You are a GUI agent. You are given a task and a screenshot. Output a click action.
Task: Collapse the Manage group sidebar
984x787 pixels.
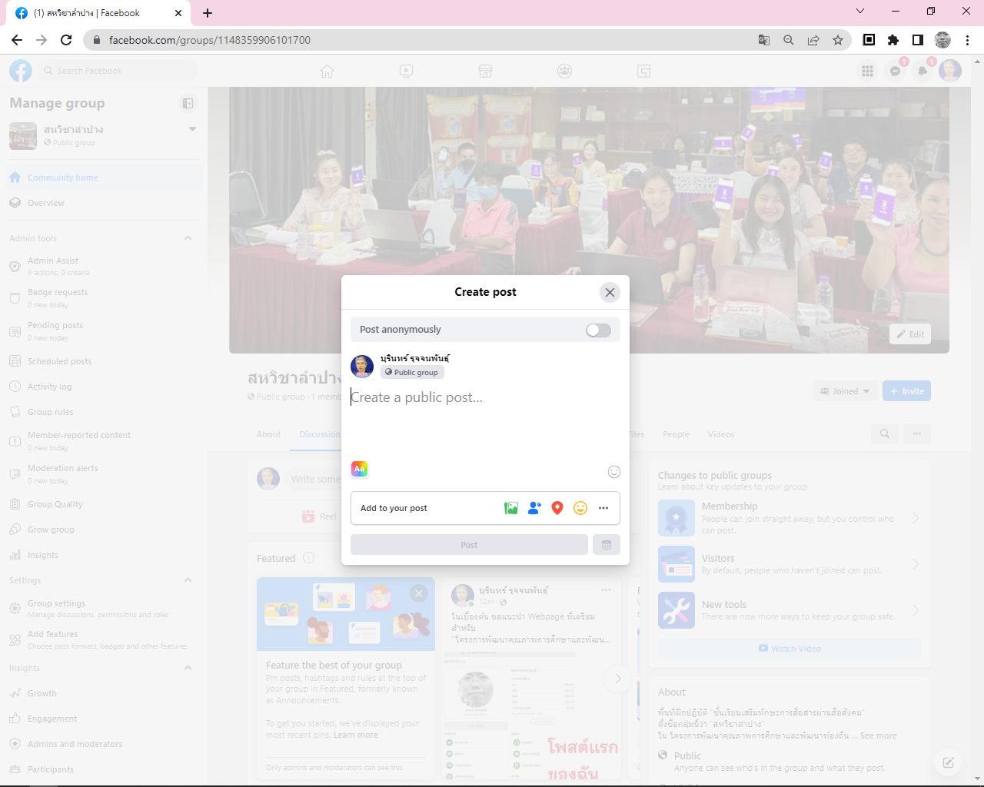pos(188,103)
